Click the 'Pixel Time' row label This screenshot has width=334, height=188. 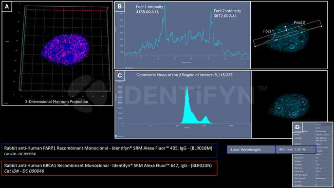tap(299, 168)
